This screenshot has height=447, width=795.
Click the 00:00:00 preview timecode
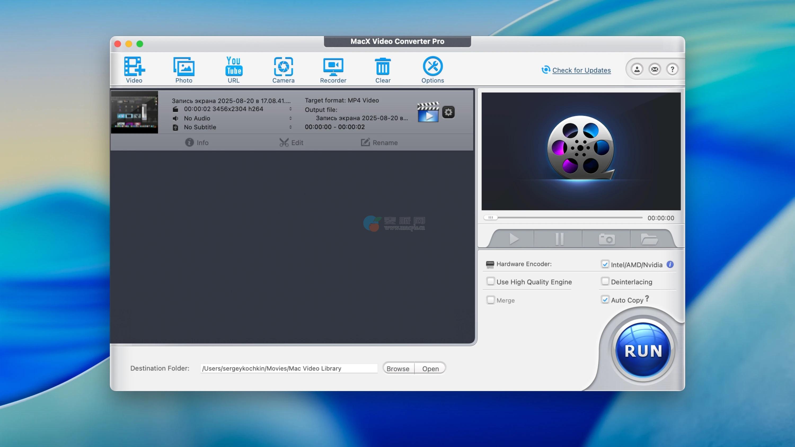[661, 218]
